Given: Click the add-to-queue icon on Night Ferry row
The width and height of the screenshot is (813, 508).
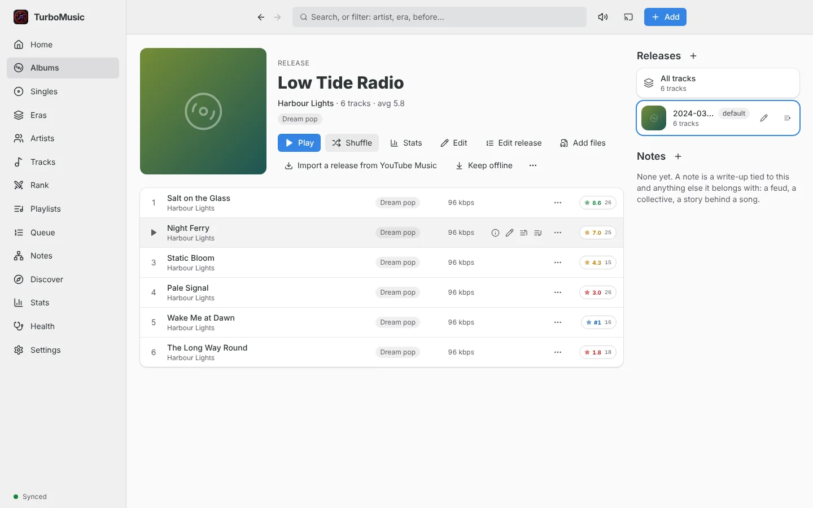Looking at the screenshot, I should 537,233.
